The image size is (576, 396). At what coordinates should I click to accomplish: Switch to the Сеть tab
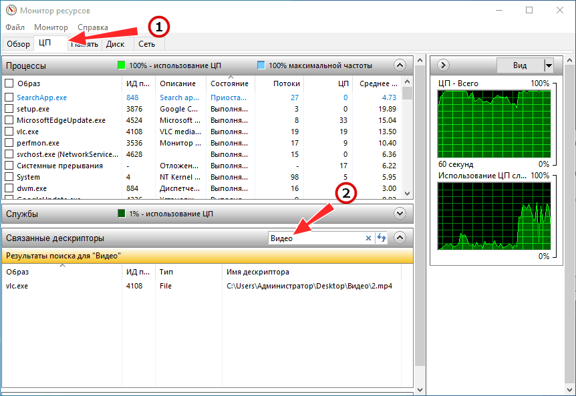pyautogui.click(x=147, y=44)
